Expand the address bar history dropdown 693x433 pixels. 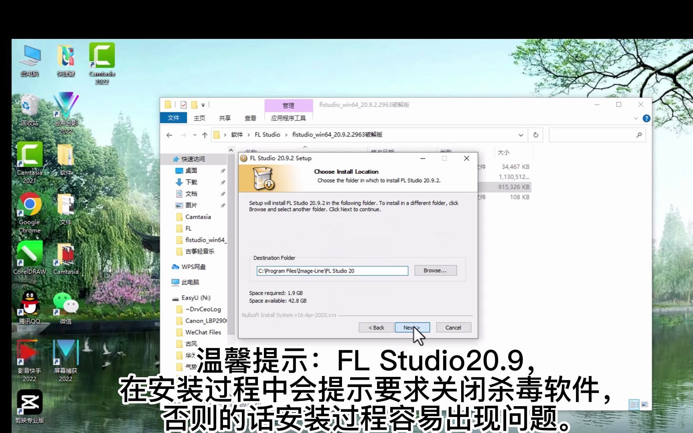(x=521, y=135)
